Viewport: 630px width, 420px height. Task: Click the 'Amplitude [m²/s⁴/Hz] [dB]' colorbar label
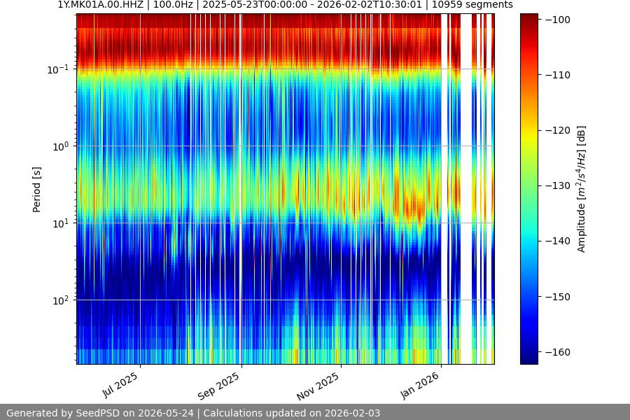pyautogui.click(x=582, y=189)
